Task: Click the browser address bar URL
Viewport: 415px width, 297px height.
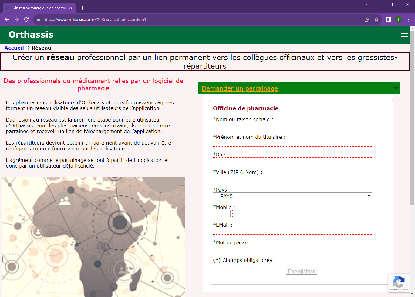Action: point(95,19)
